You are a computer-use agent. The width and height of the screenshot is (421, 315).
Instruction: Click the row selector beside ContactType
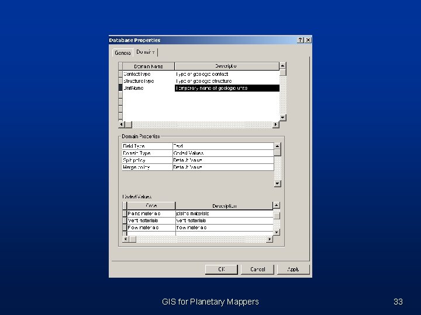120,74
